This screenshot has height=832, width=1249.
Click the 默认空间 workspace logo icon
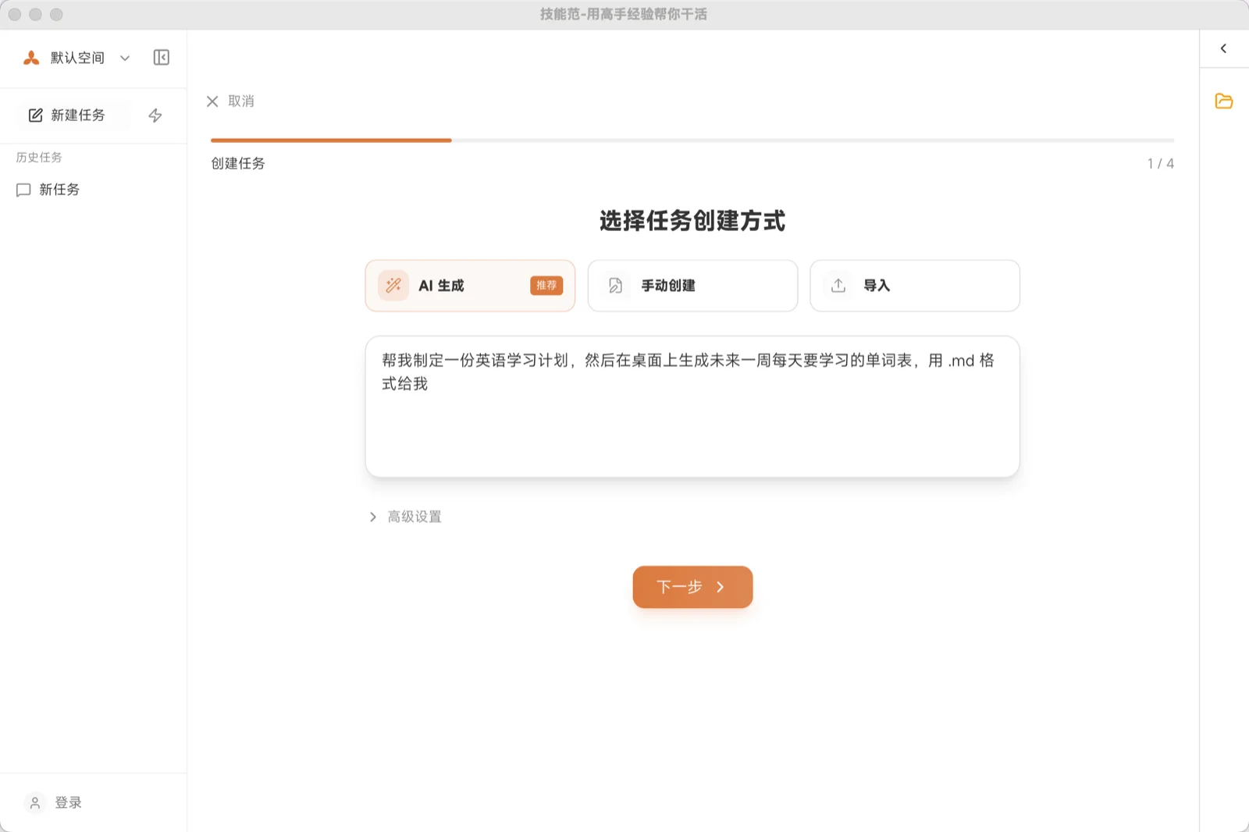pyautogui.click(x=31, y=58)
